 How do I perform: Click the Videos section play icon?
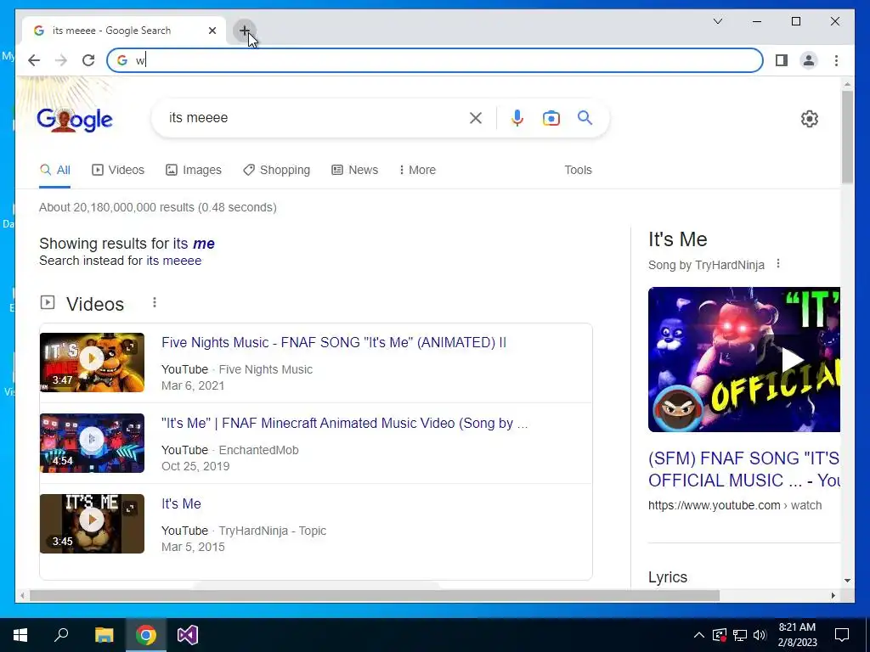(48, 303)
